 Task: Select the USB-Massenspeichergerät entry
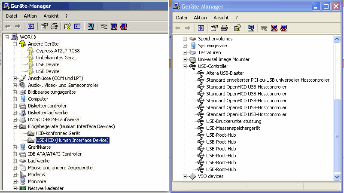coord(233,128)
